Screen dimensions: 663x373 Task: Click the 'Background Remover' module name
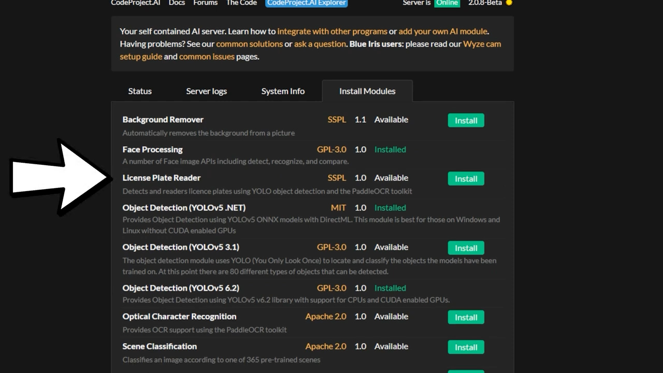pyautogui.click(x=163, y=120)
